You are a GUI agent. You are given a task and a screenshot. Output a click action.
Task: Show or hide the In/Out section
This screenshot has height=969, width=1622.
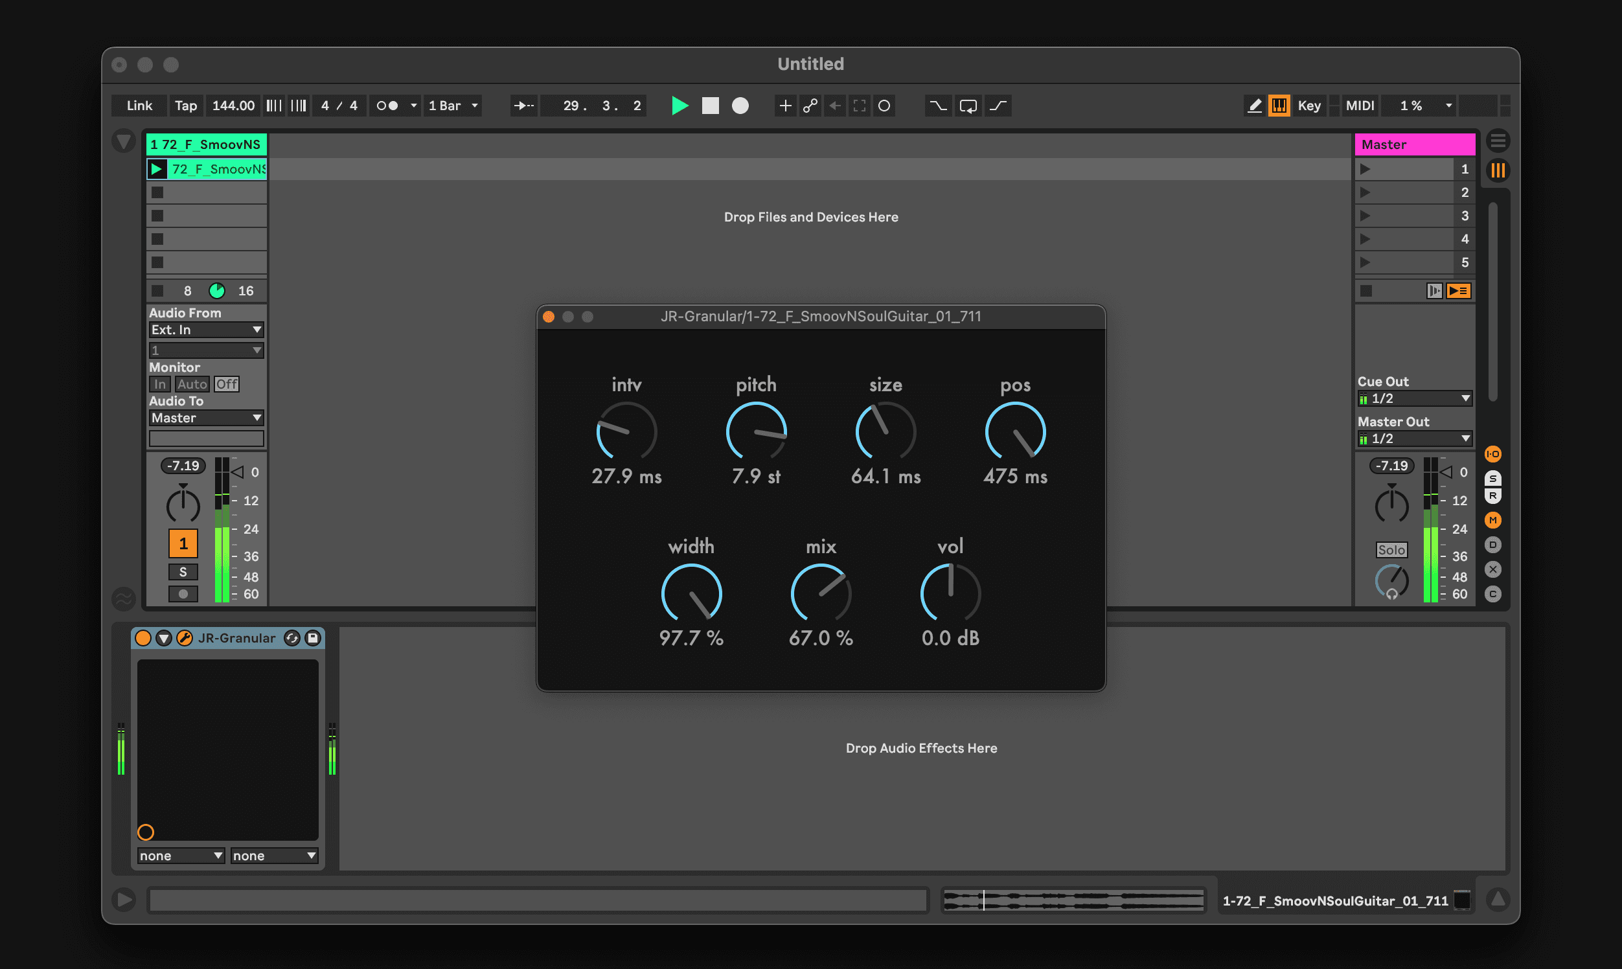click(x=1492, y=454)
